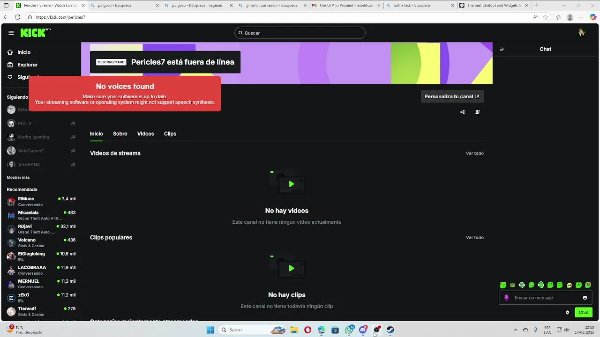This screenshot has width=600, height=337.
Task: Switch to the Videos tab
Action: tap(145, 134)
